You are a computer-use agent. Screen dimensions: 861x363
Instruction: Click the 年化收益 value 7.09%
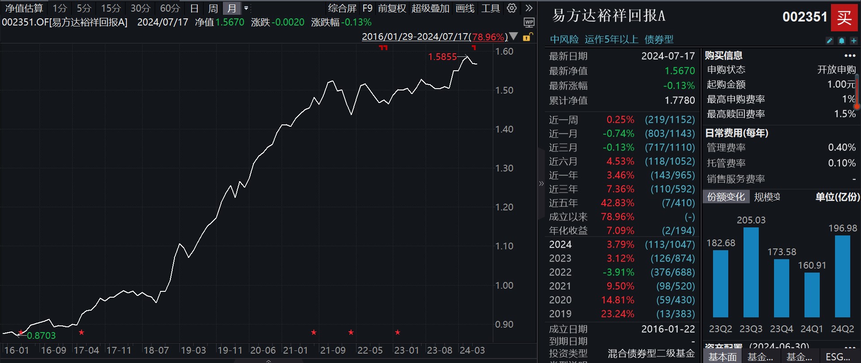point(621,231)
